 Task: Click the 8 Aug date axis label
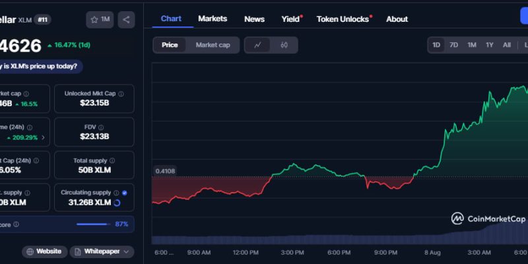click(x=433, y=253)
